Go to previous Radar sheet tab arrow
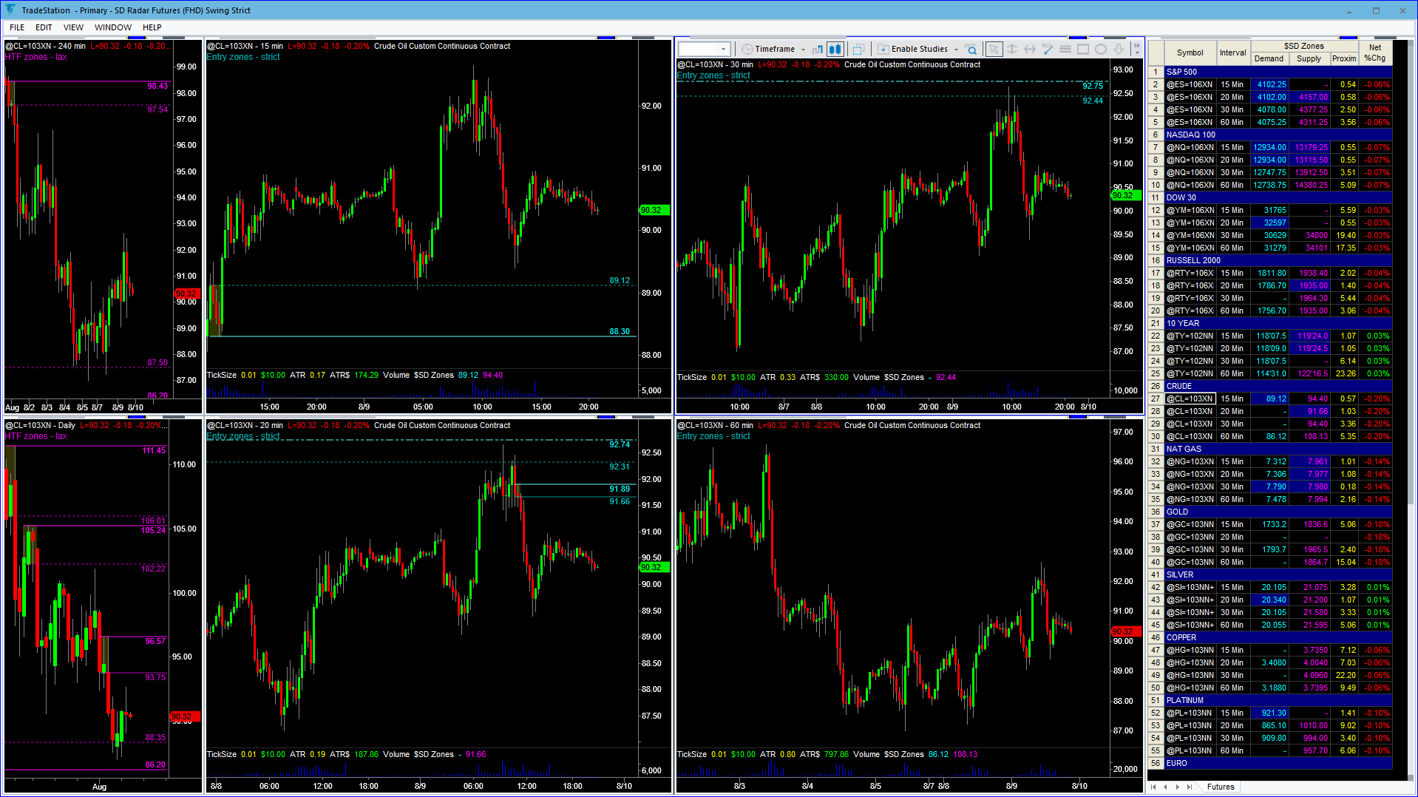The height and width of the screenshot is (797, 1418). tap(1165, 787)
